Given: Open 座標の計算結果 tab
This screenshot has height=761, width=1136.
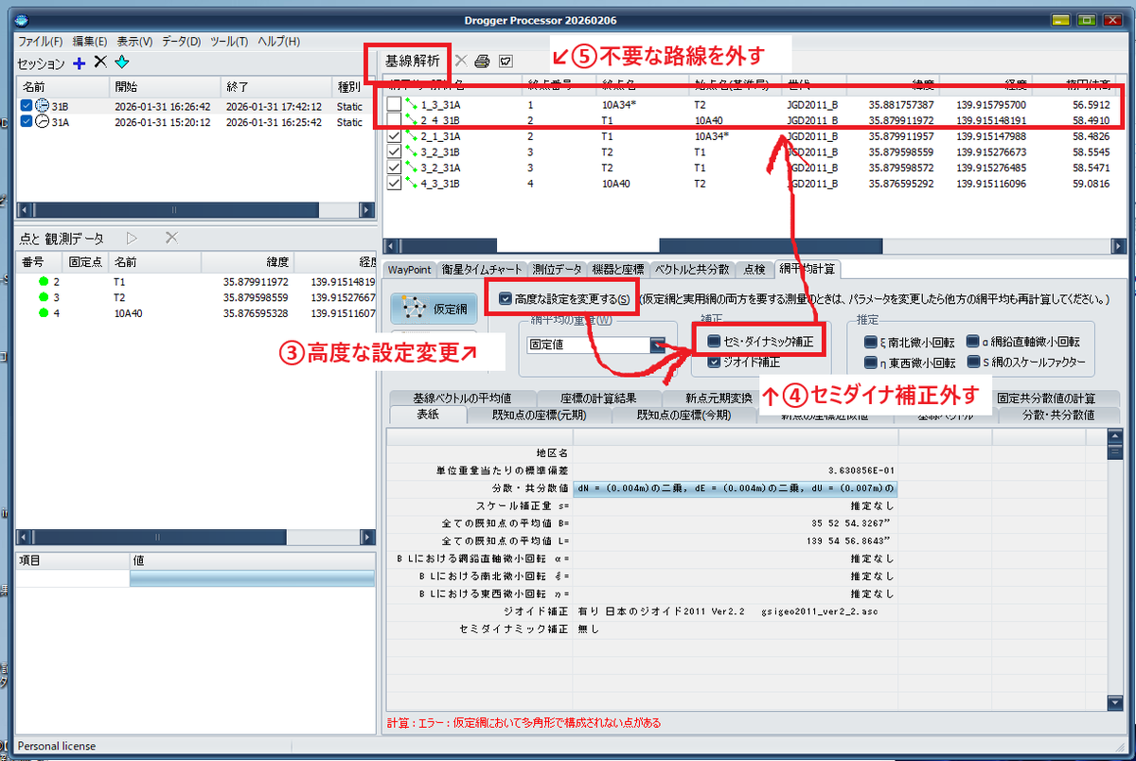Looking at the screenshot, I should (x=597, y=398).
